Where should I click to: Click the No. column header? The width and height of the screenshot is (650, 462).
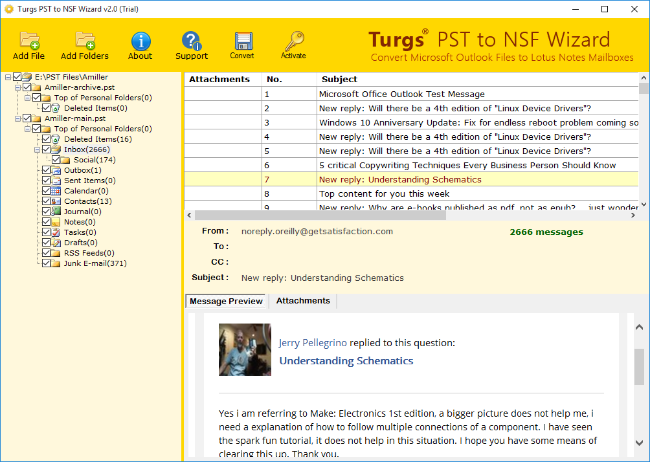(289, 79)
